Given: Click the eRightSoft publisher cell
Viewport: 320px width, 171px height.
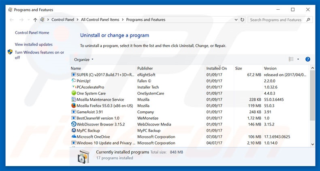Looking at the screenshot, I should (x=146, y=75).
